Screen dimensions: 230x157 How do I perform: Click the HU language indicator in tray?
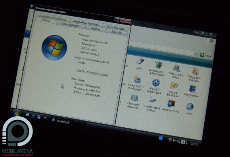tap(161, 138)
